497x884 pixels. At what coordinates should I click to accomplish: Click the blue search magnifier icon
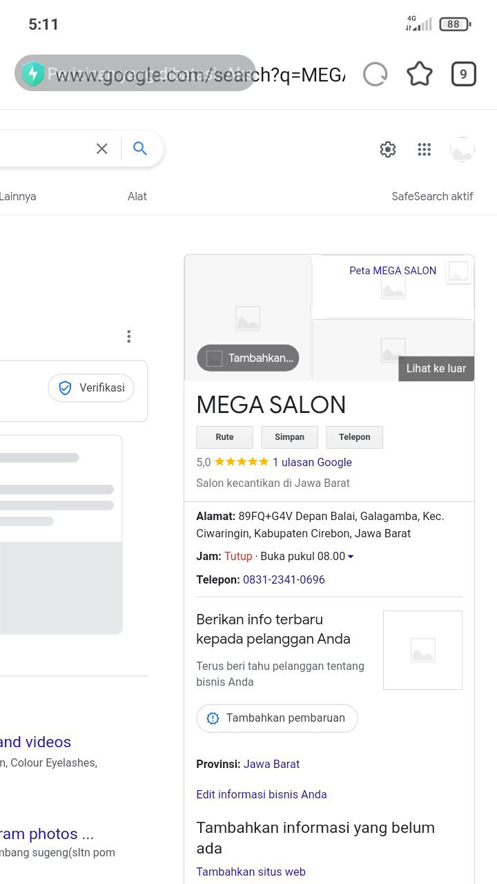(140, 148)
